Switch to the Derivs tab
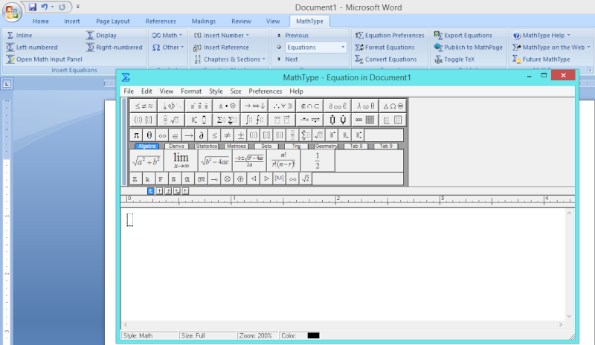Image resolution: width=595 pixels, height=345 pixels. [x=176, y=146]
